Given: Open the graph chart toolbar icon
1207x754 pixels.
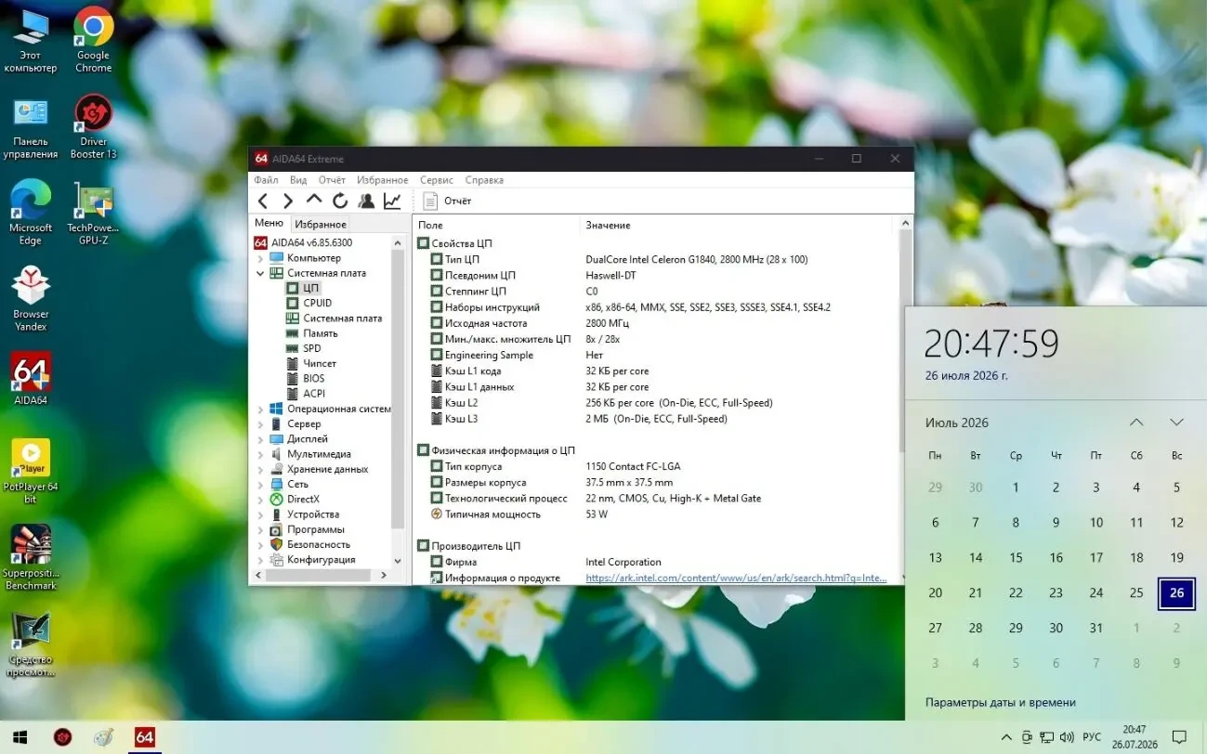Looking at the screenshot, I should 392,201.
